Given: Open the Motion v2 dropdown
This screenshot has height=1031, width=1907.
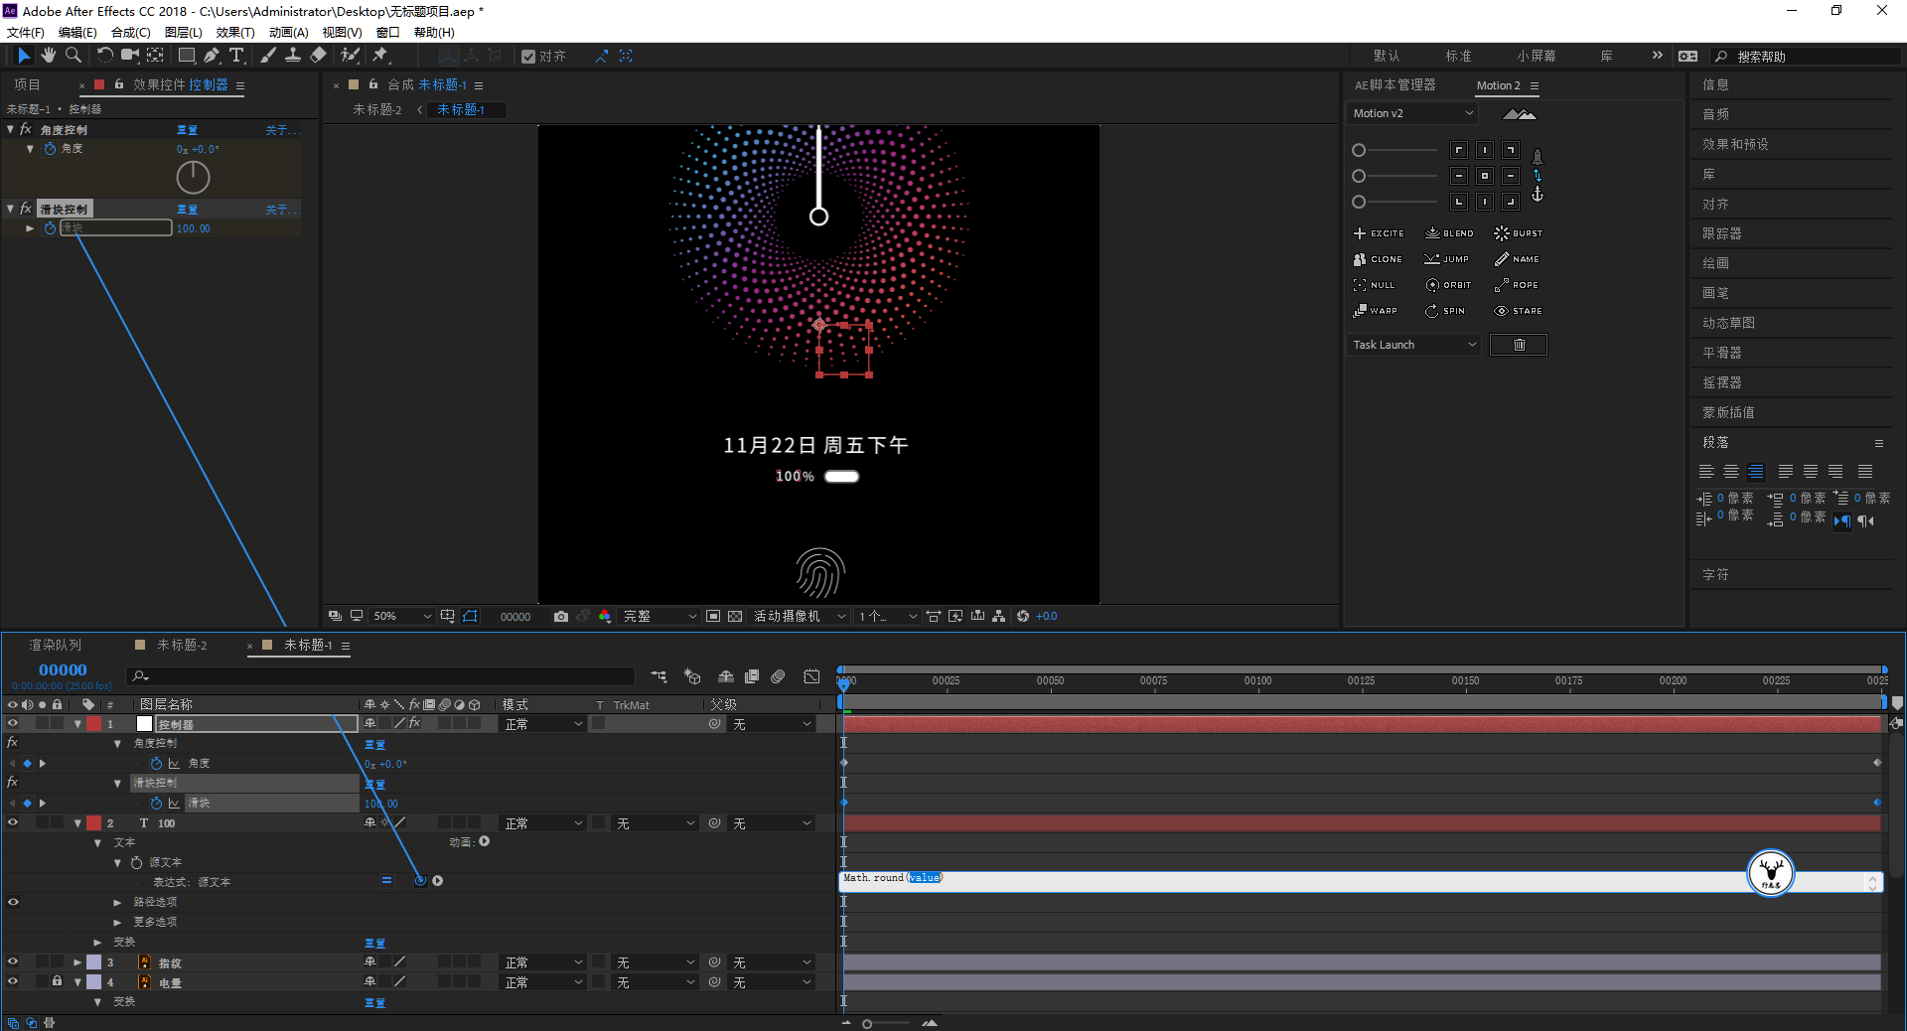Looking at the screenshot, I should coord(1413,113).
